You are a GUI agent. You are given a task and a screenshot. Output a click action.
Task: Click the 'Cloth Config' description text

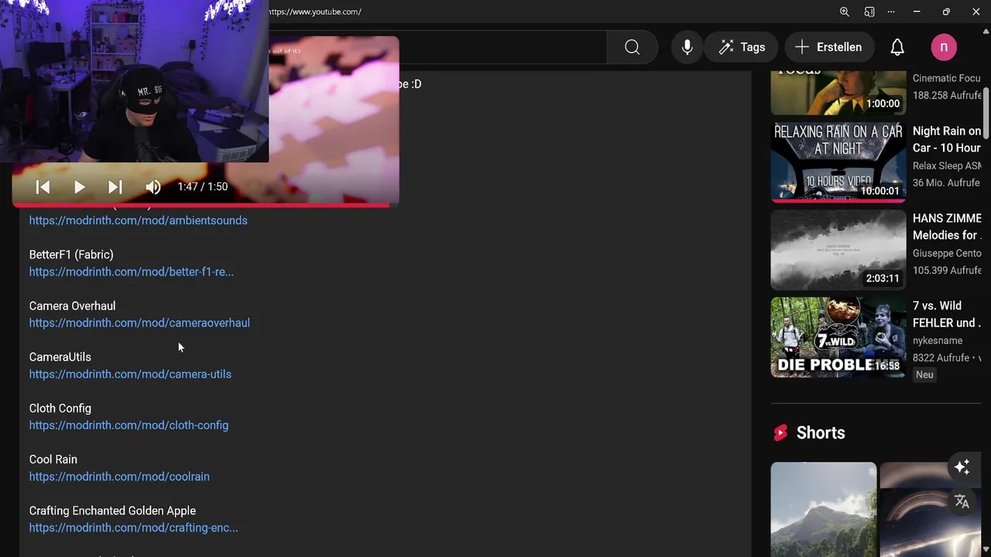click(60, 408)
